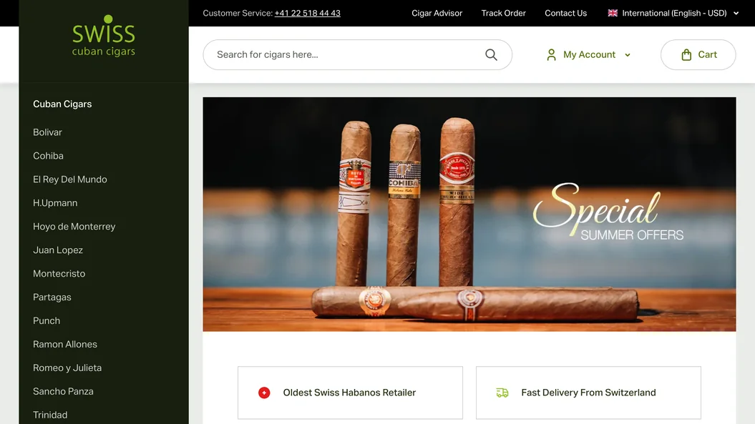
Task: Choose Montecristo in the sidebar
Action: pyautogui.click(x=59, y=274)
